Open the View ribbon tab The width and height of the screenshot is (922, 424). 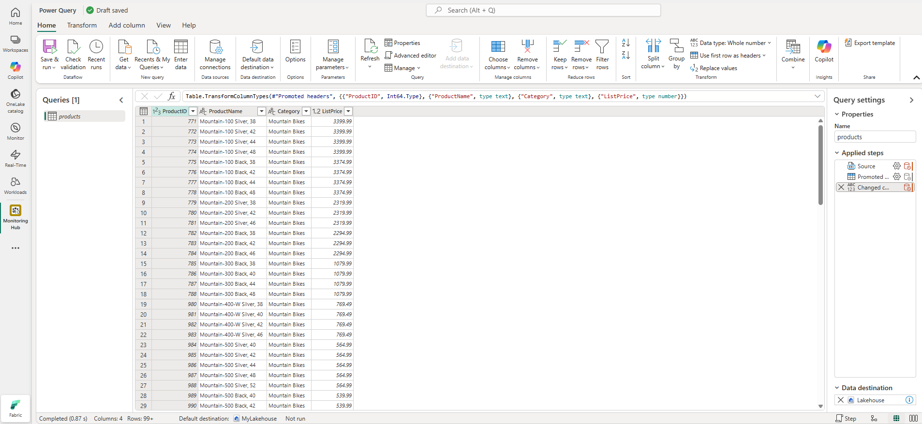pos(164,25)
